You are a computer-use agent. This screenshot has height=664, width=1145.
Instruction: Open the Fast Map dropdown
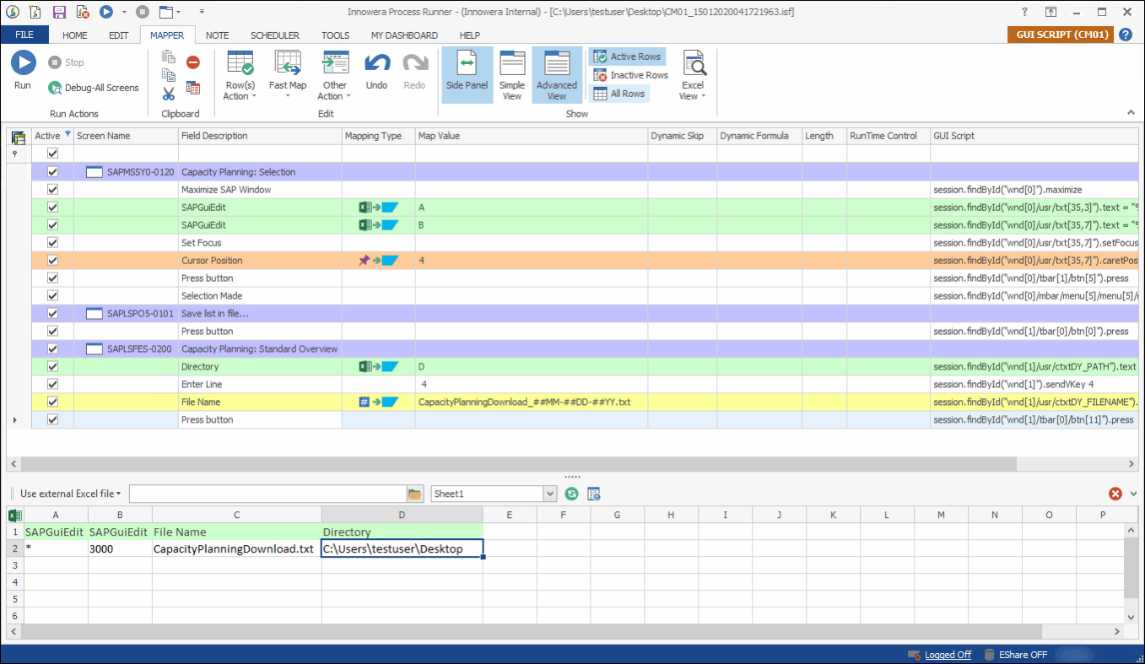(x=288, y=96)
